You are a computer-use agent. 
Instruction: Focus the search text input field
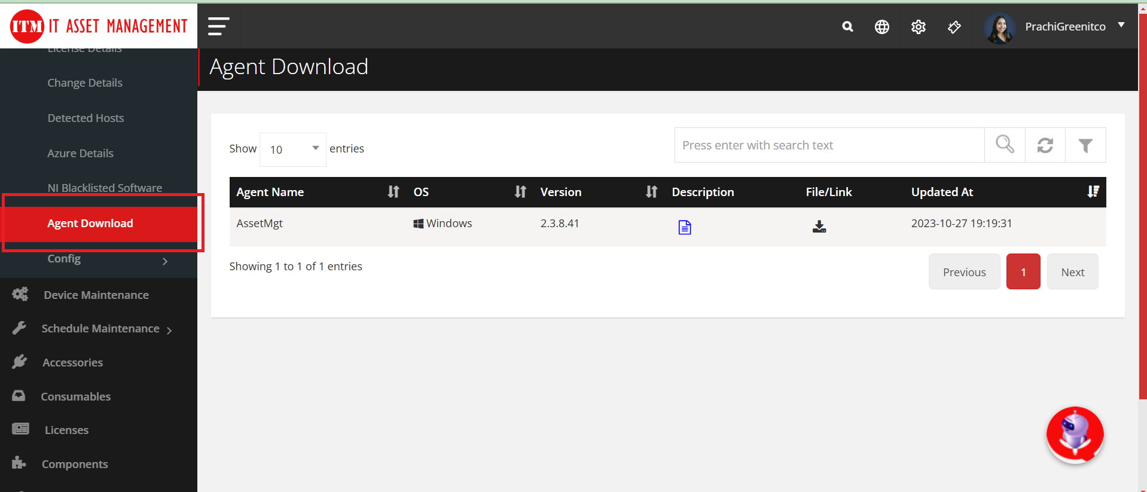tap(829, 145)
